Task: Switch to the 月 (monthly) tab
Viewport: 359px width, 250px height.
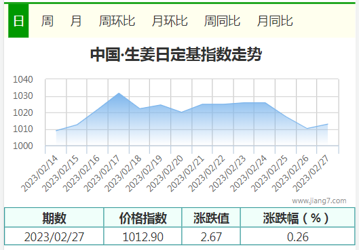Action: 76,21
